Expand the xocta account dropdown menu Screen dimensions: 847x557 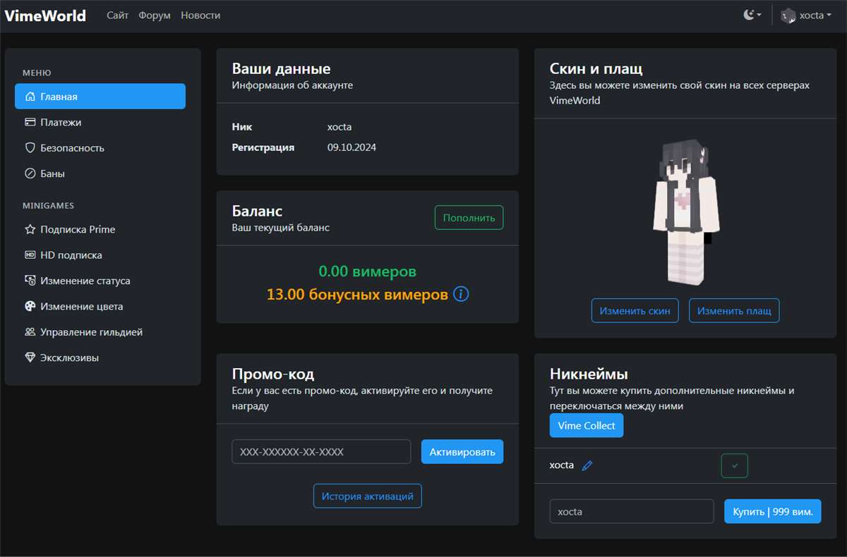[x=807, y=16]
